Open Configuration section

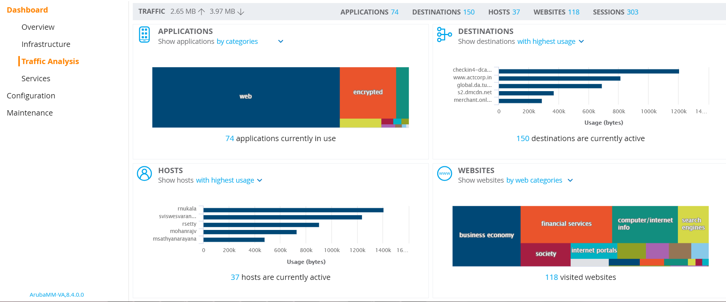click(x=31, y=96)
